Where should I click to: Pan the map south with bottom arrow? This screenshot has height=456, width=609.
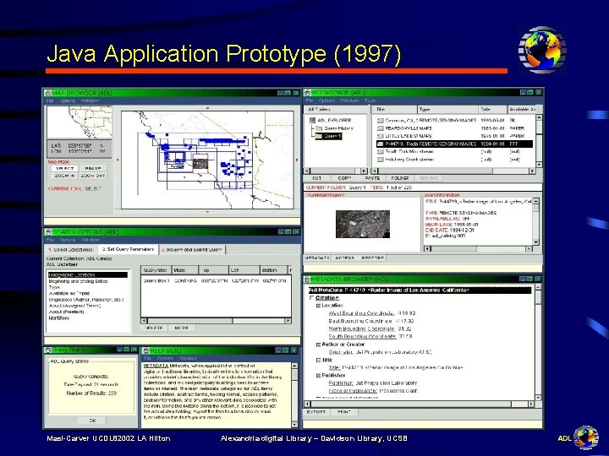tap(207, 212)
